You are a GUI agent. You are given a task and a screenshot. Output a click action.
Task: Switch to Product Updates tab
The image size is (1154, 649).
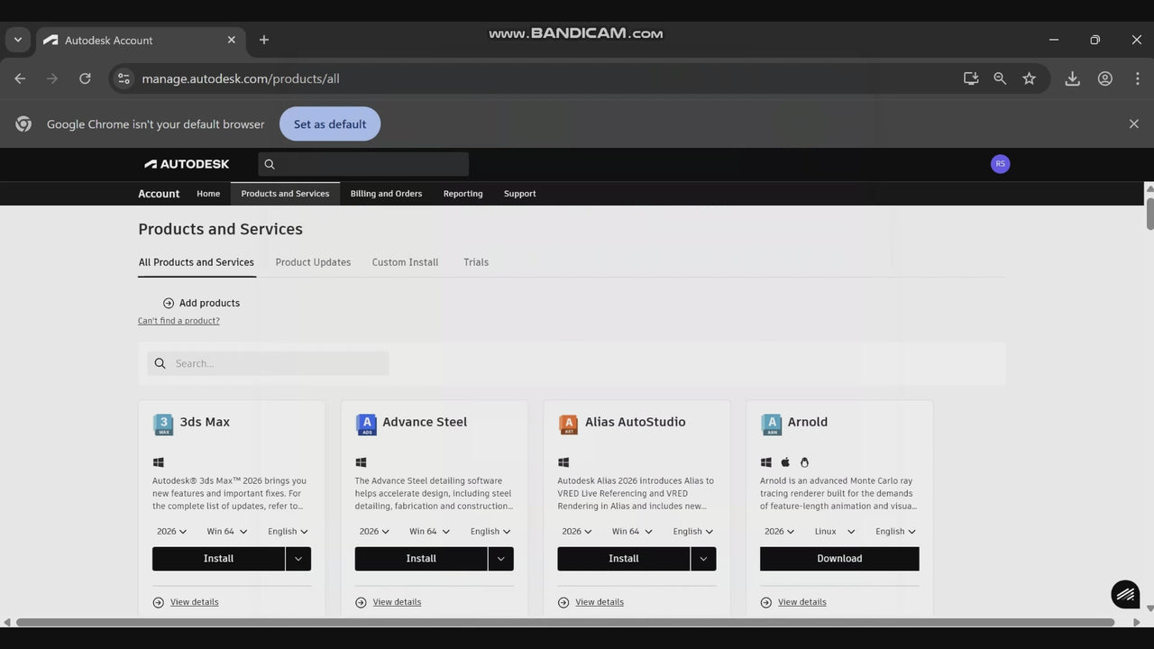pos(313,262)
